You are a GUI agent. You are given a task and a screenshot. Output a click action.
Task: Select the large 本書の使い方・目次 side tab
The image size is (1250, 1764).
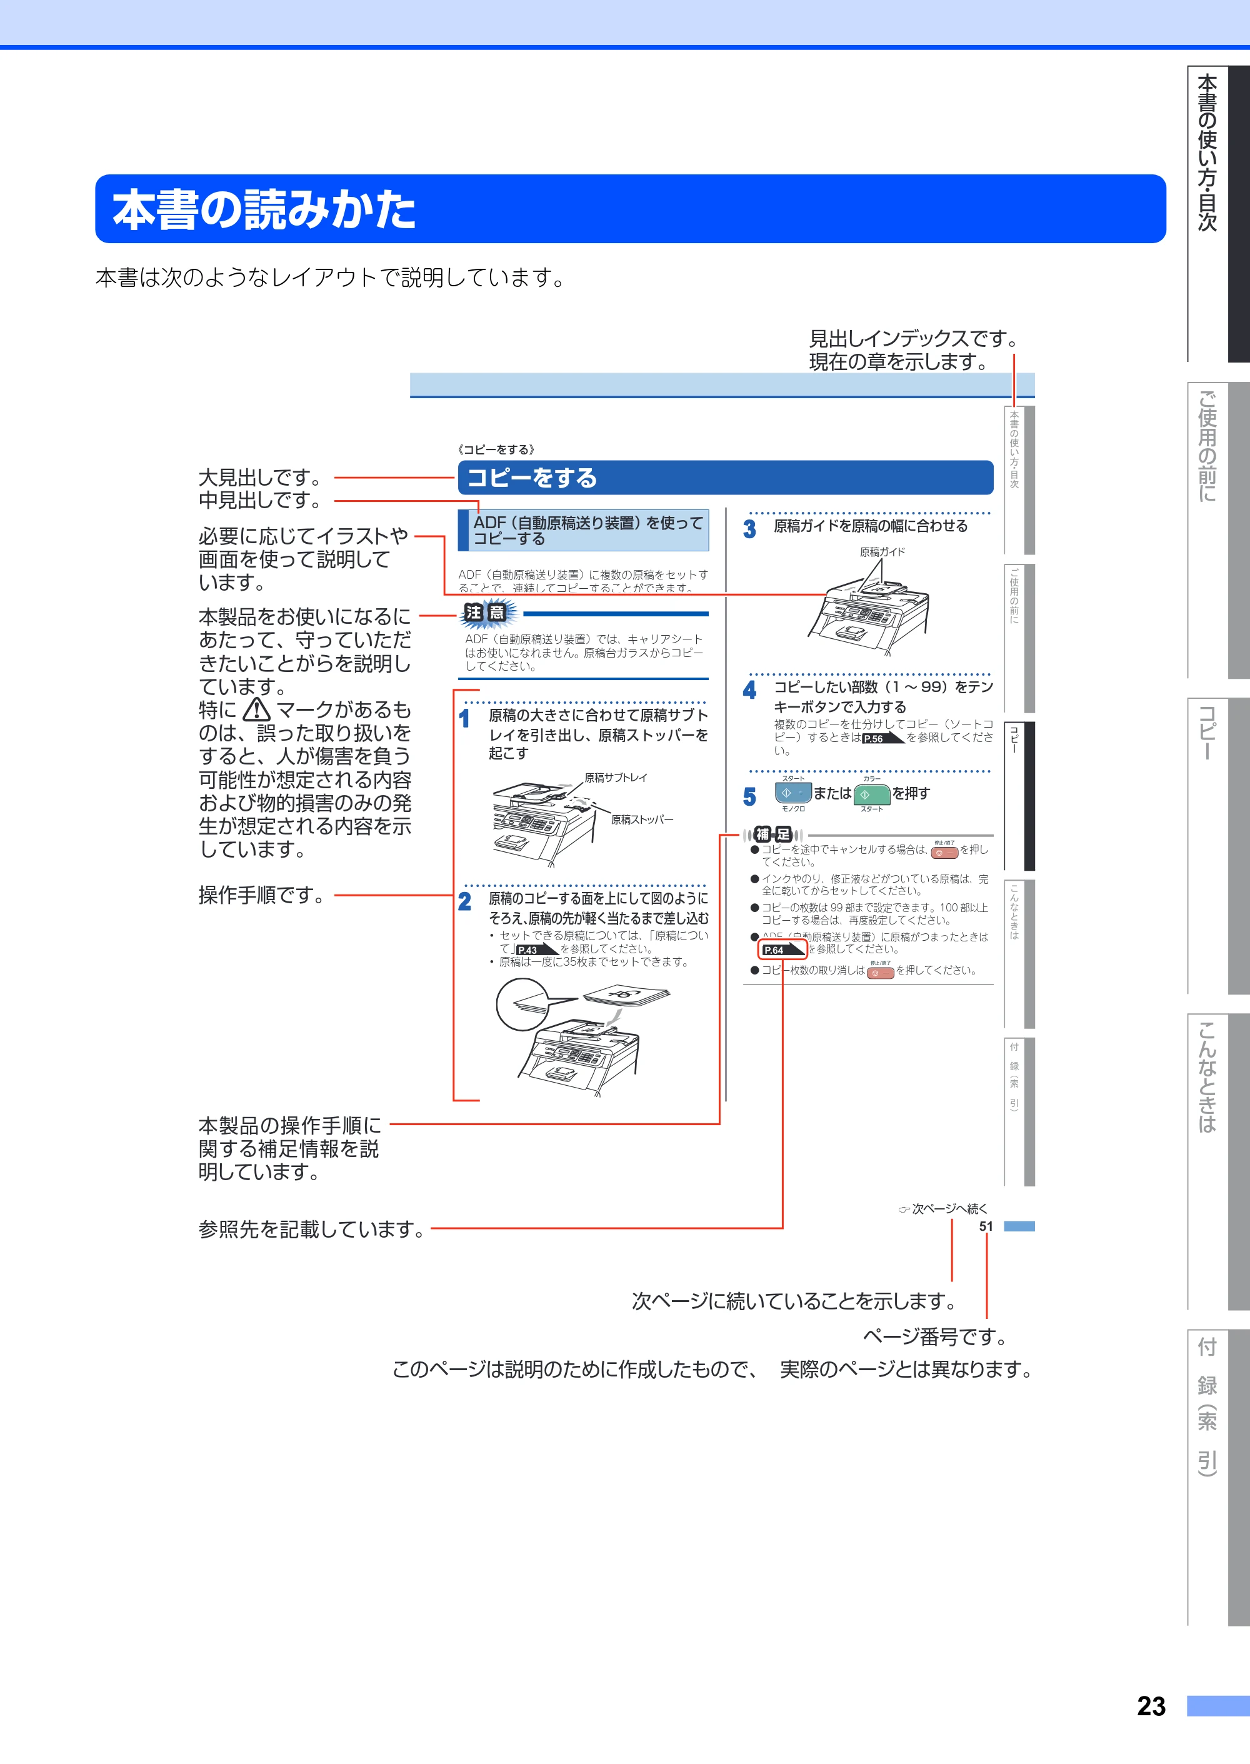(x=1219, y=213)
